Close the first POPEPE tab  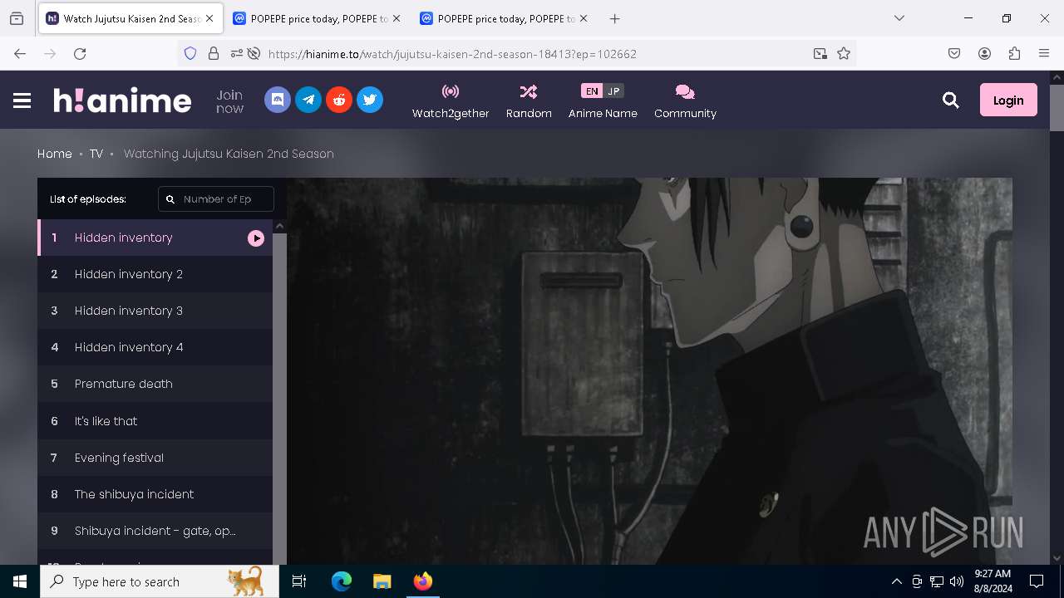click(x=396, y=18)
